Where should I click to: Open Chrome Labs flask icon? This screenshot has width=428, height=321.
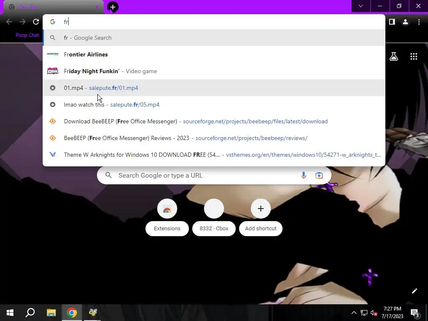click(x=394, y=56)
